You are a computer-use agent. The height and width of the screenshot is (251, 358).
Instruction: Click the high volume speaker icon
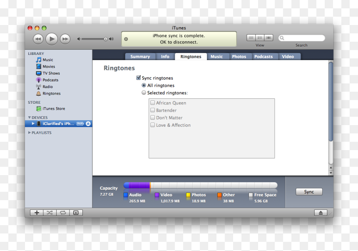[x=111, y=39]
